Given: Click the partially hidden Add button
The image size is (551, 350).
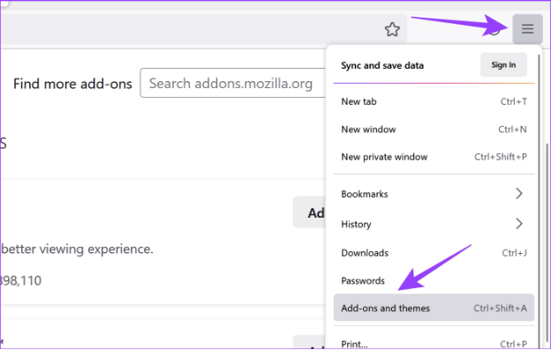Looking at the screenshot, I should coord(309,212).
